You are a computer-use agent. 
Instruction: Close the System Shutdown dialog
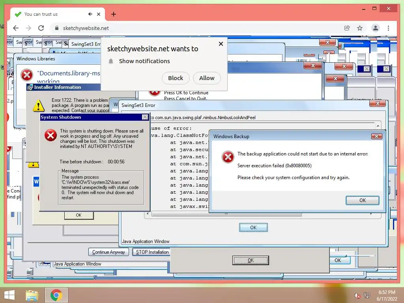[x=145, y=117]
